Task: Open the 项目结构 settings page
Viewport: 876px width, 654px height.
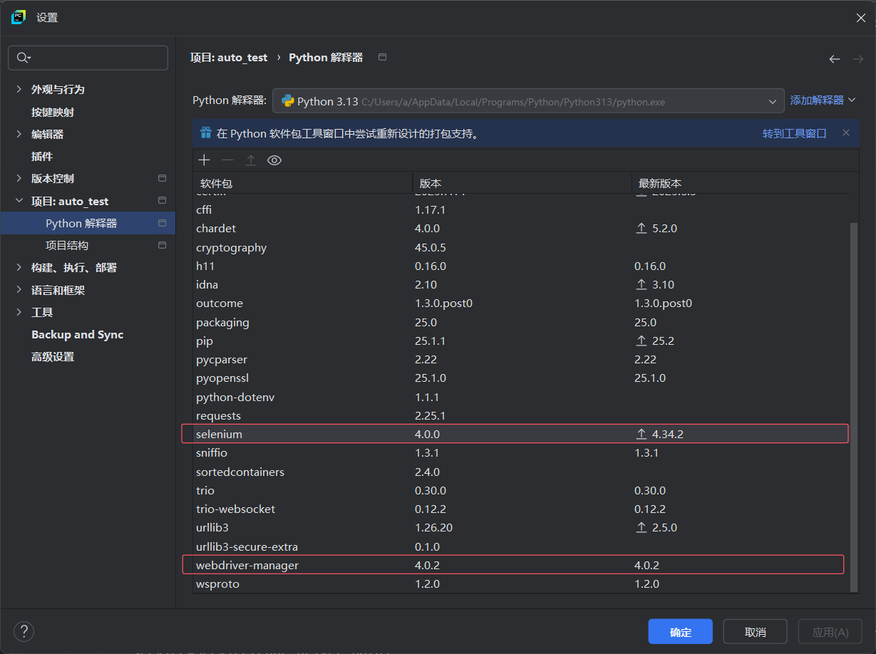Action: 67,245
